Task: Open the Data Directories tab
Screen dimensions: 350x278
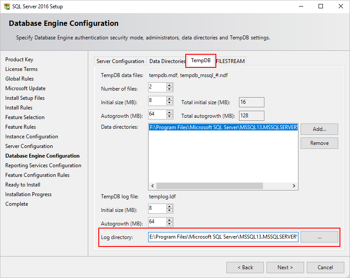Action: (167, 61)
